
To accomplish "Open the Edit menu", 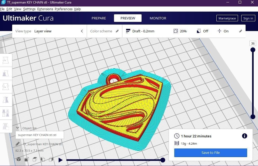I will point(9,9).
